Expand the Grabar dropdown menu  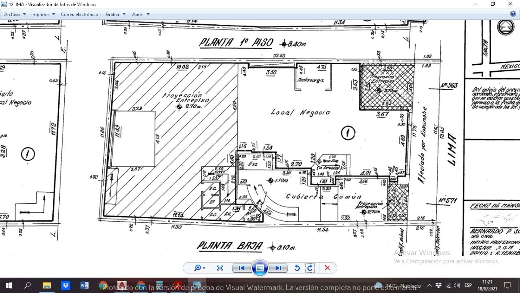[x=115, y=14]
